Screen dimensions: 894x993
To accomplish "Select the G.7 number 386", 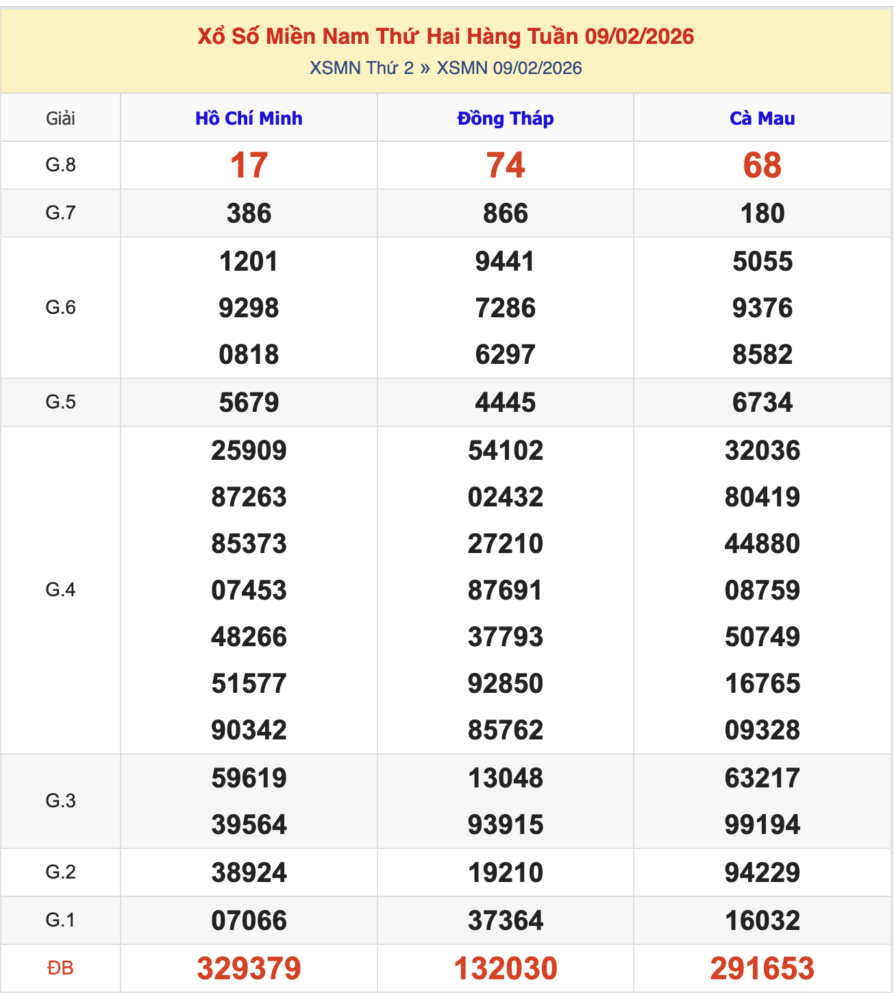I will click(249, 214).
